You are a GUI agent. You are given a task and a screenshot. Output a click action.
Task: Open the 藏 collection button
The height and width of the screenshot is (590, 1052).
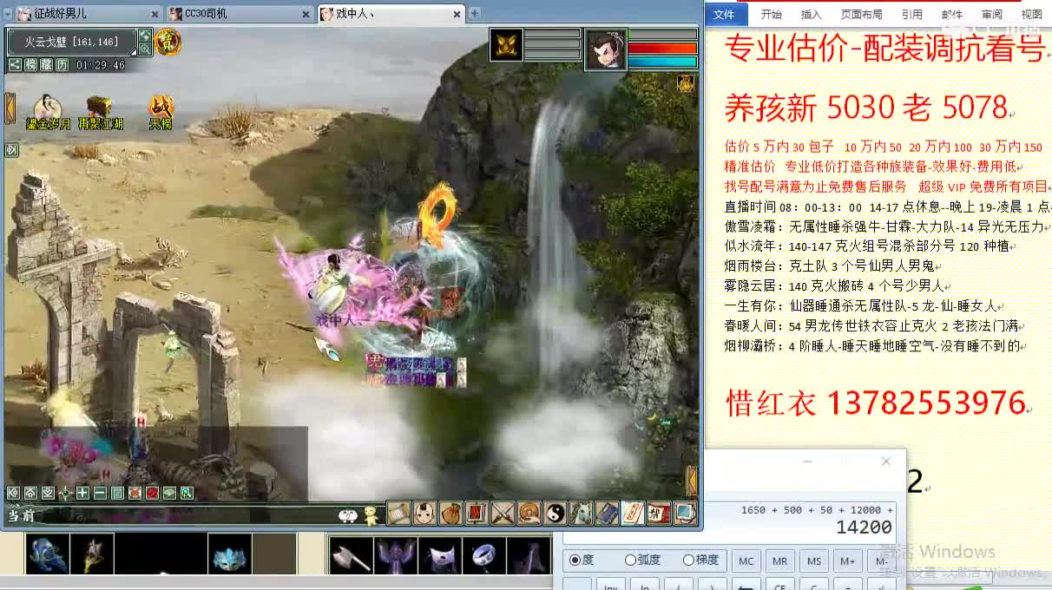(47, 65)
